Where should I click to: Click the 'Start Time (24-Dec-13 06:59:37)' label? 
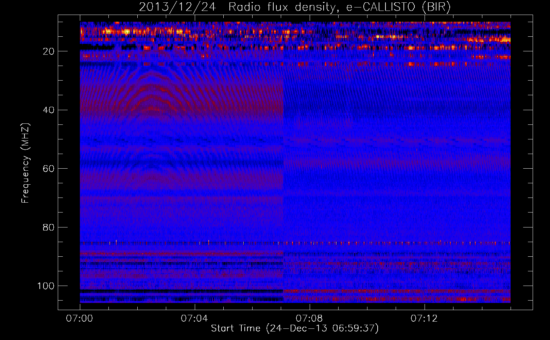(295, 328)
